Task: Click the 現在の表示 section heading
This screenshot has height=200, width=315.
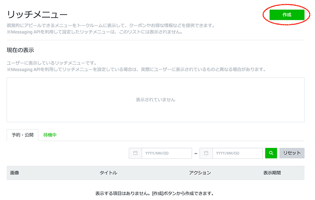Action: [20, 50]
